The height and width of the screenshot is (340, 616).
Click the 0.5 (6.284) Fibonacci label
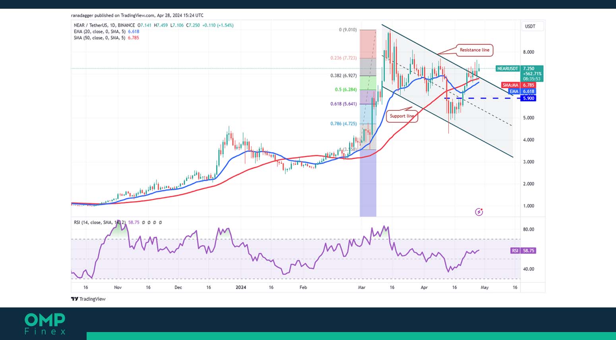coord(346,90)
